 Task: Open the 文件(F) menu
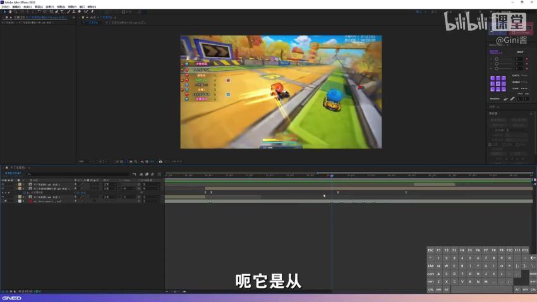coord(5,7)
